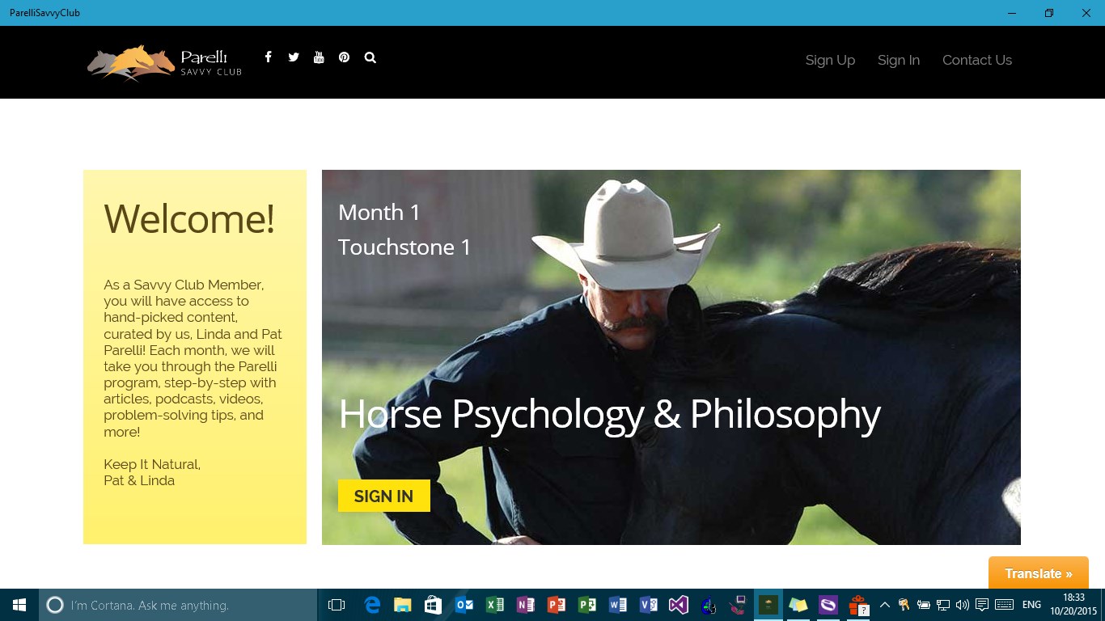Open Excel from the taskbar
The height and width of the screenshot is (621, 1105).
tap(495, 605)
